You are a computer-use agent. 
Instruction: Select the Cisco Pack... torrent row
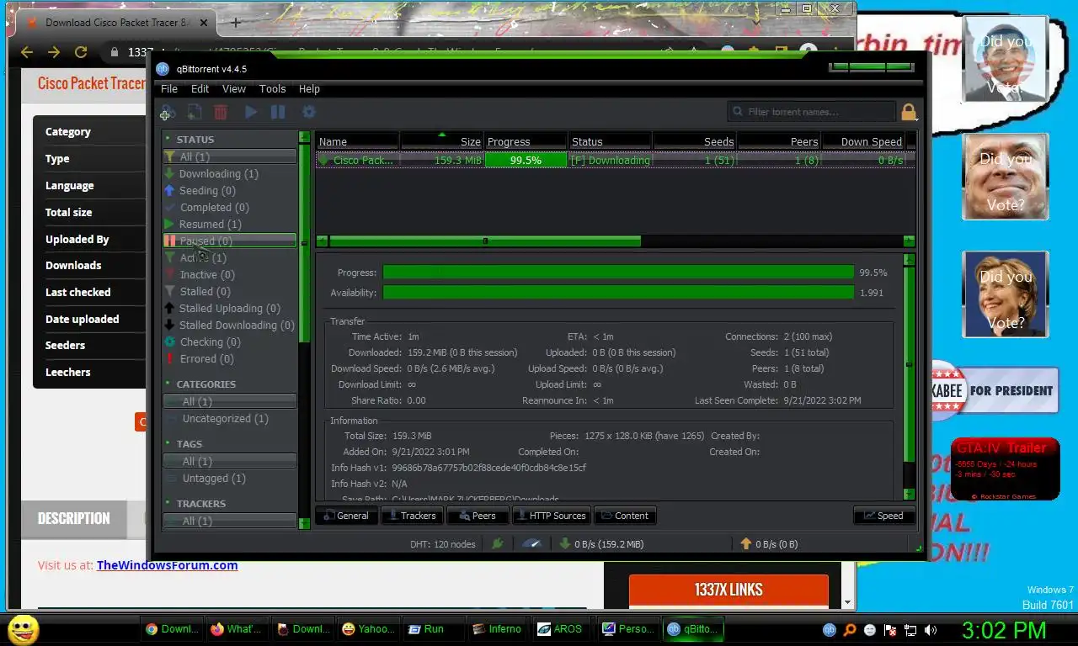(x=616, y=160)
